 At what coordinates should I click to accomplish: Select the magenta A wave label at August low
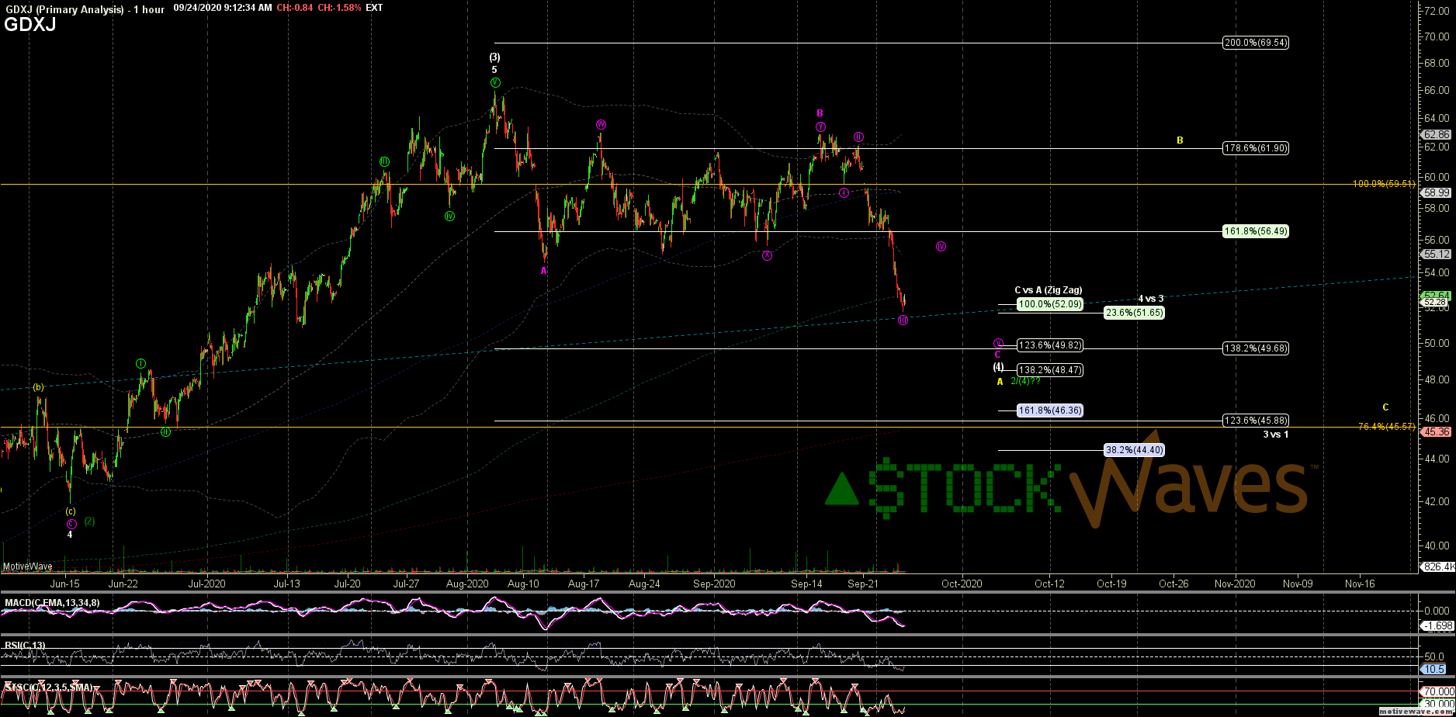coord(543,271)
